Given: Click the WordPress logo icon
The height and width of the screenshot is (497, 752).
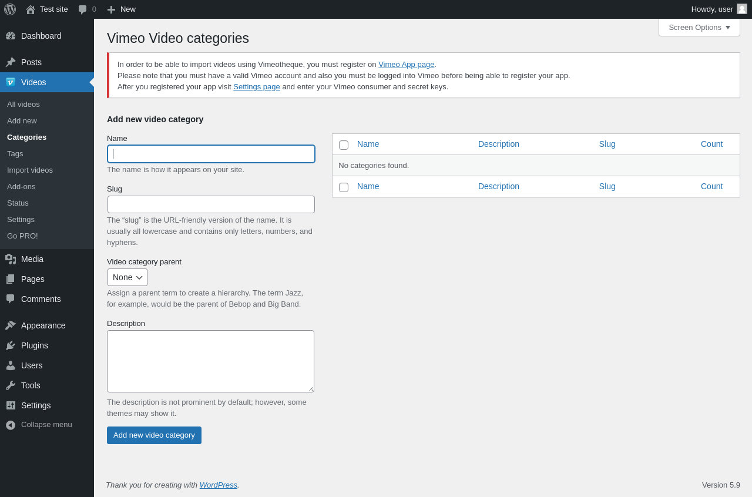Looking at the screenshot, I should coord(10,9).
